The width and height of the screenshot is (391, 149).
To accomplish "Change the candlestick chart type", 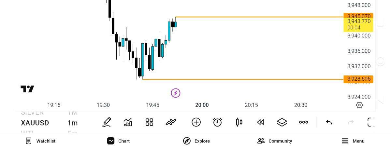I will pos(239,122).
